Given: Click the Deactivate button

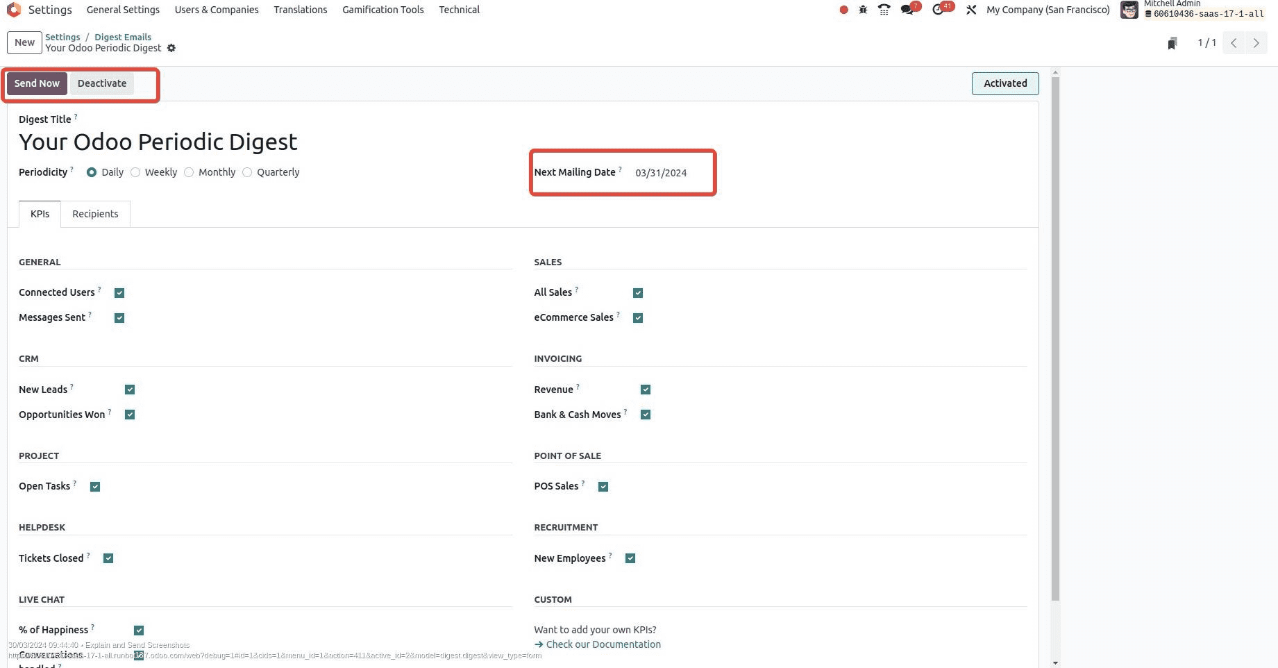Looking at the screenshot, I should coord(102,83).
